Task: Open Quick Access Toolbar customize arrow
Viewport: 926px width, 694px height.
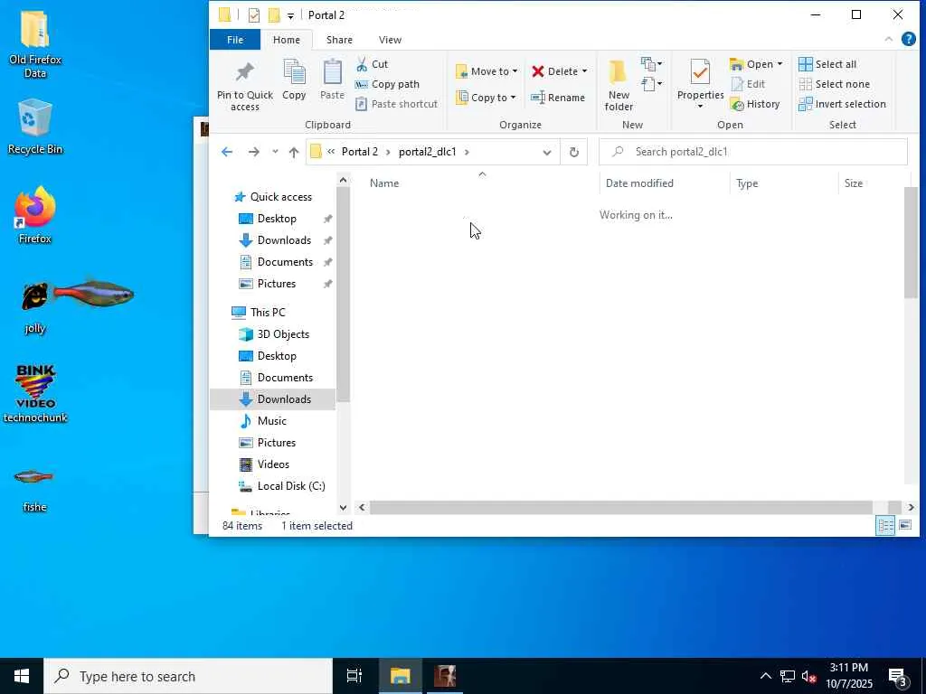Action: pos(290,16)
